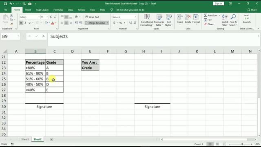This screenshot has width=261, height=147.
Task: Click the Sign in button
Action: [x=219, y=4]
